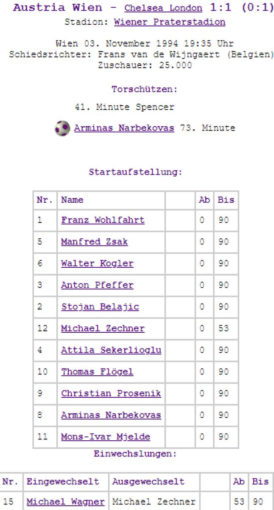Open Anton Pfeffer player link
This screenshot has width=274, height=510.
(97, 285)
